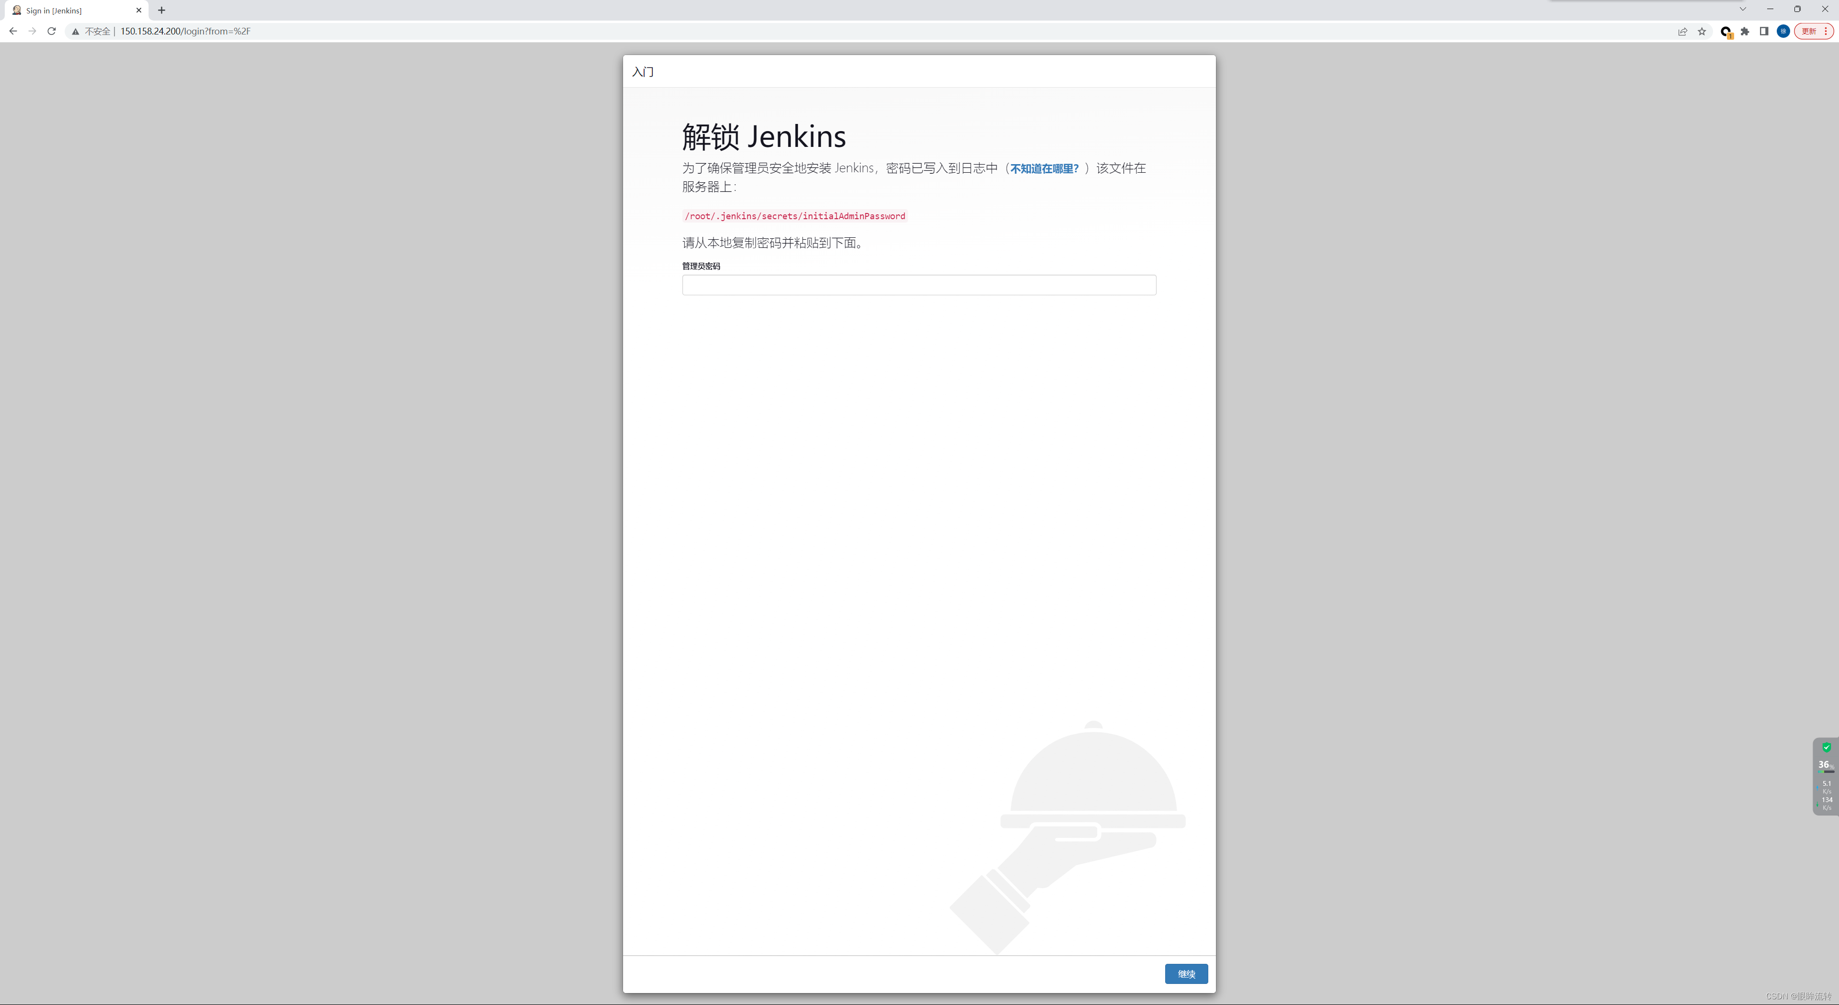The width and height of the screenshot is (1839, 1005).
Task: Click the floating network speed monitor widget
Action: coord(1826,776)
